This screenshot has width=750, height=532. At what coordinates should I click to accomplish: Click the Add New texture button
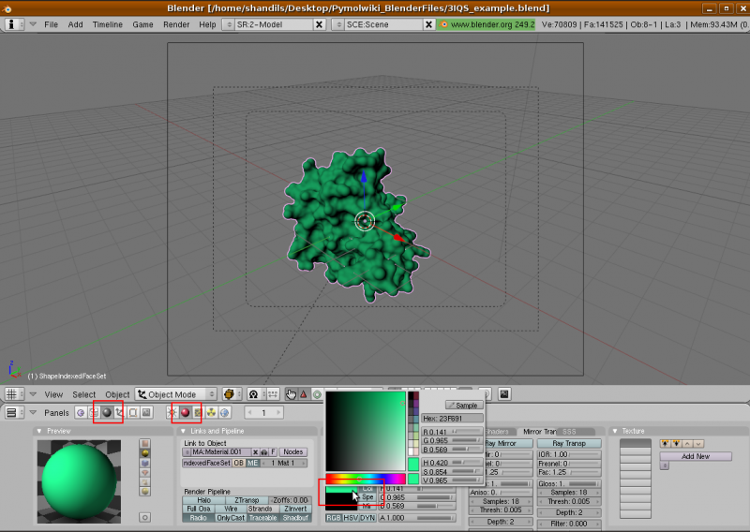coord(695,456)
